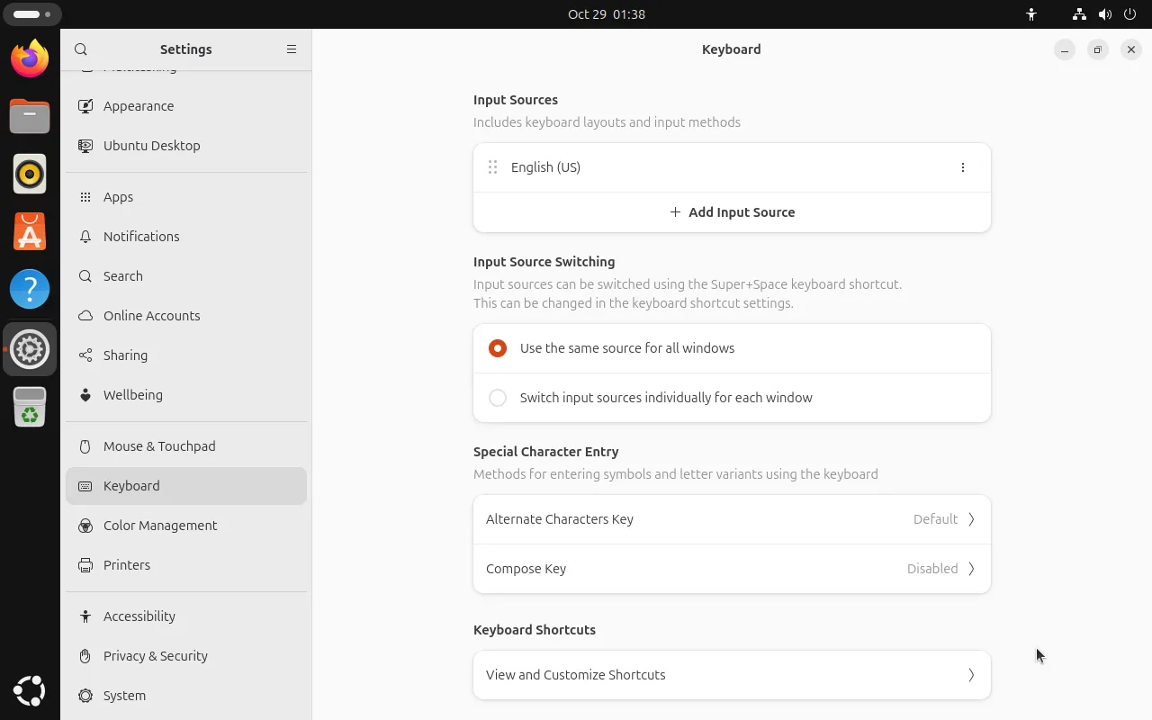Open the network status icon in top bar
1152x720 pixels.
click(1079, 14)
